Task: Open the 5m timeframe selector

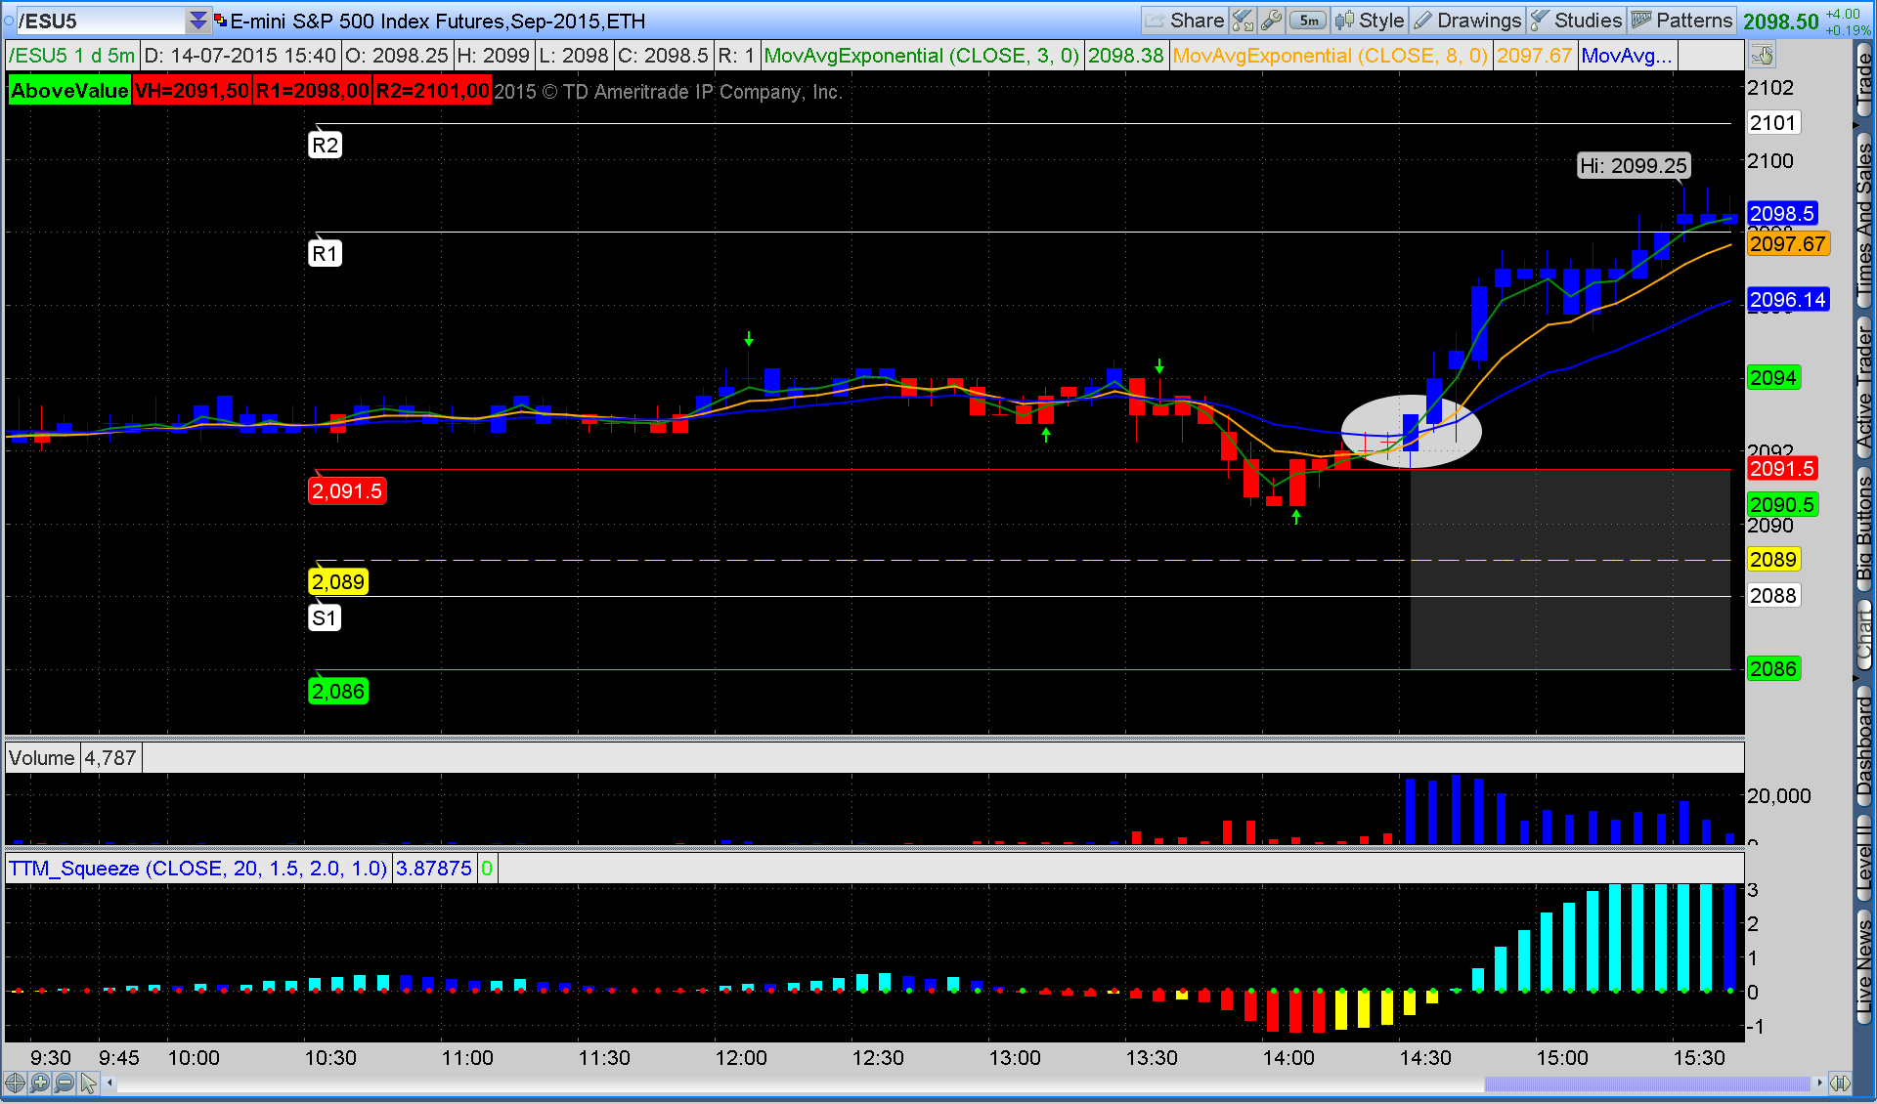Action: pos(1307,21)
